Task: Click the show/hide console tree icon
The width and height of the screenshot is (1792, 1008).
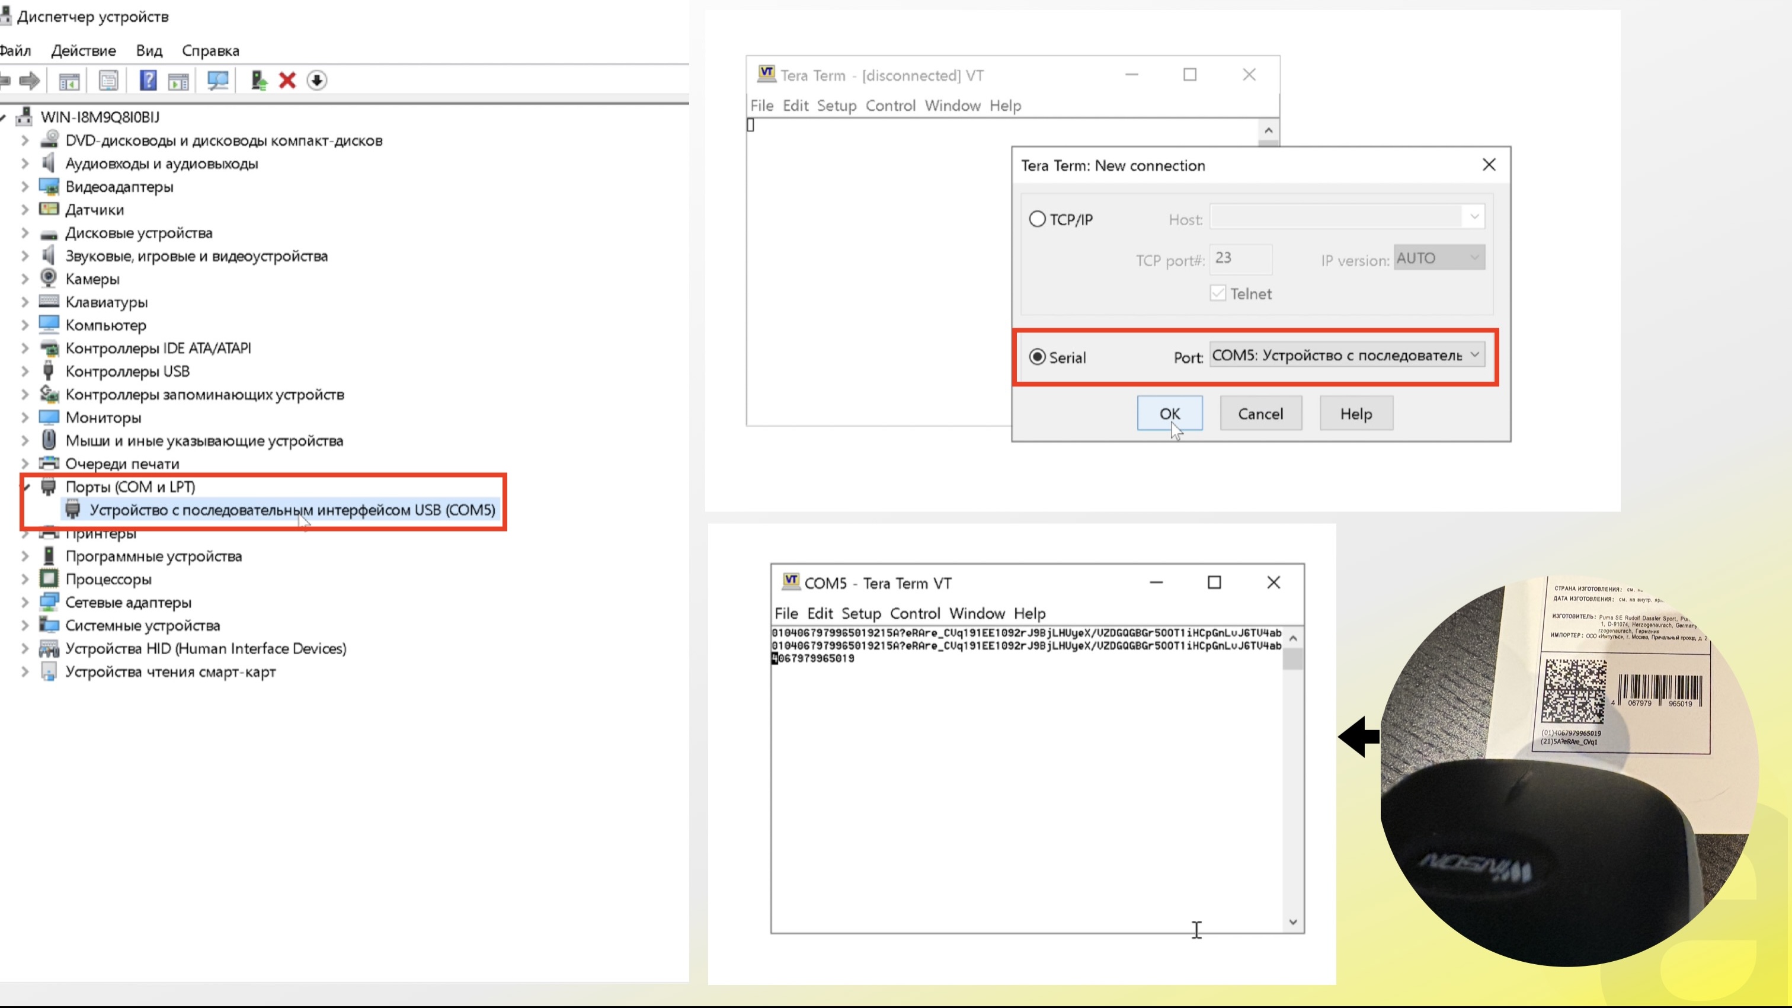Action: coord(69,80)
